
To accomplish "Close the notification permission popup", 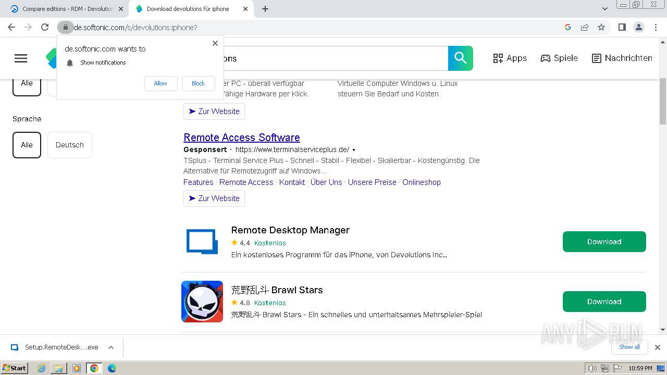I will (x=215, y=43).
